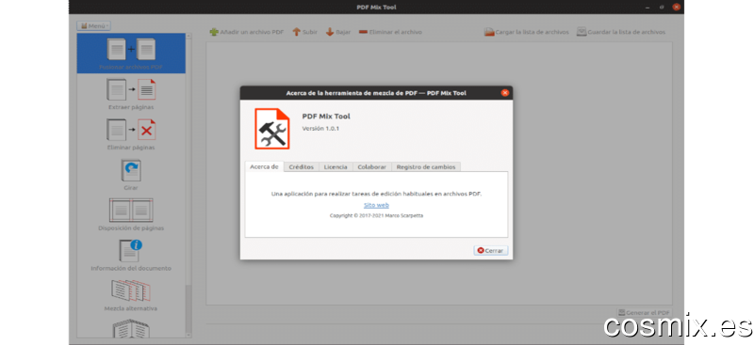Open the Sitio web link

click(x=376, y=205)
